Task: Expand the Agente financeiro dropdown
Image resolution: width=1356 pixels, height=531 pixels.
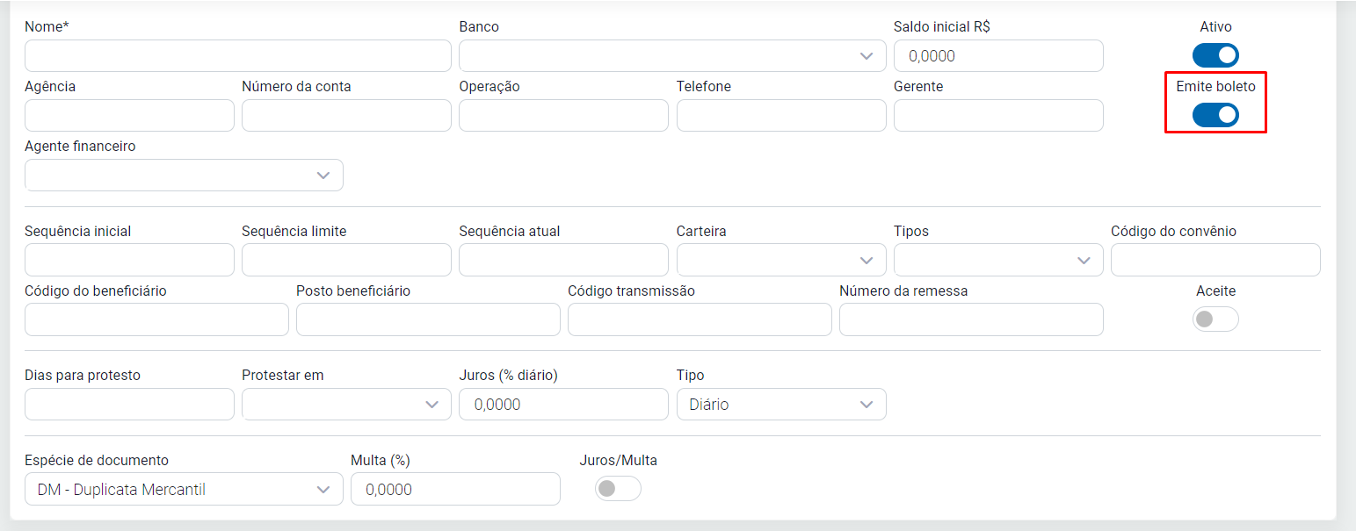Action: pyautogui.click(x=184, y=176)
